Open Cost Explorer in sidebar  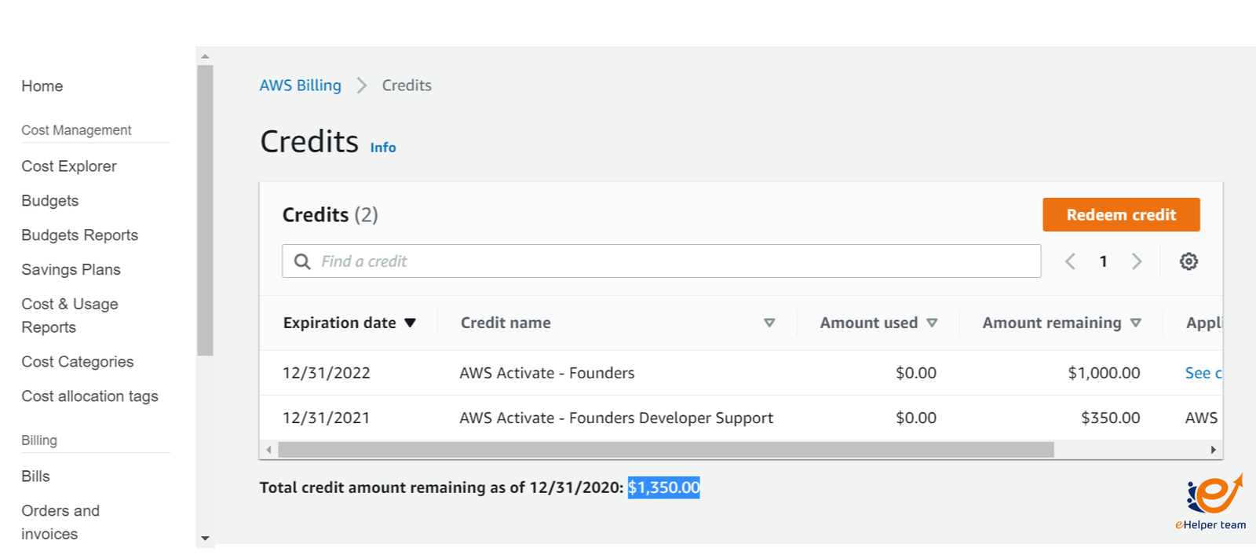pos(69,166)
